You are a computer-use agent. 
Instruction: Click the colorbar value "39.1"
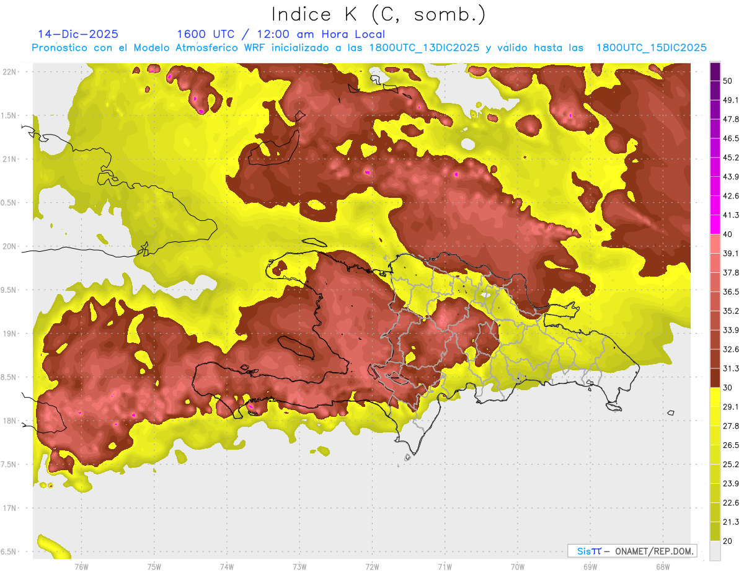tap(730, 254)
